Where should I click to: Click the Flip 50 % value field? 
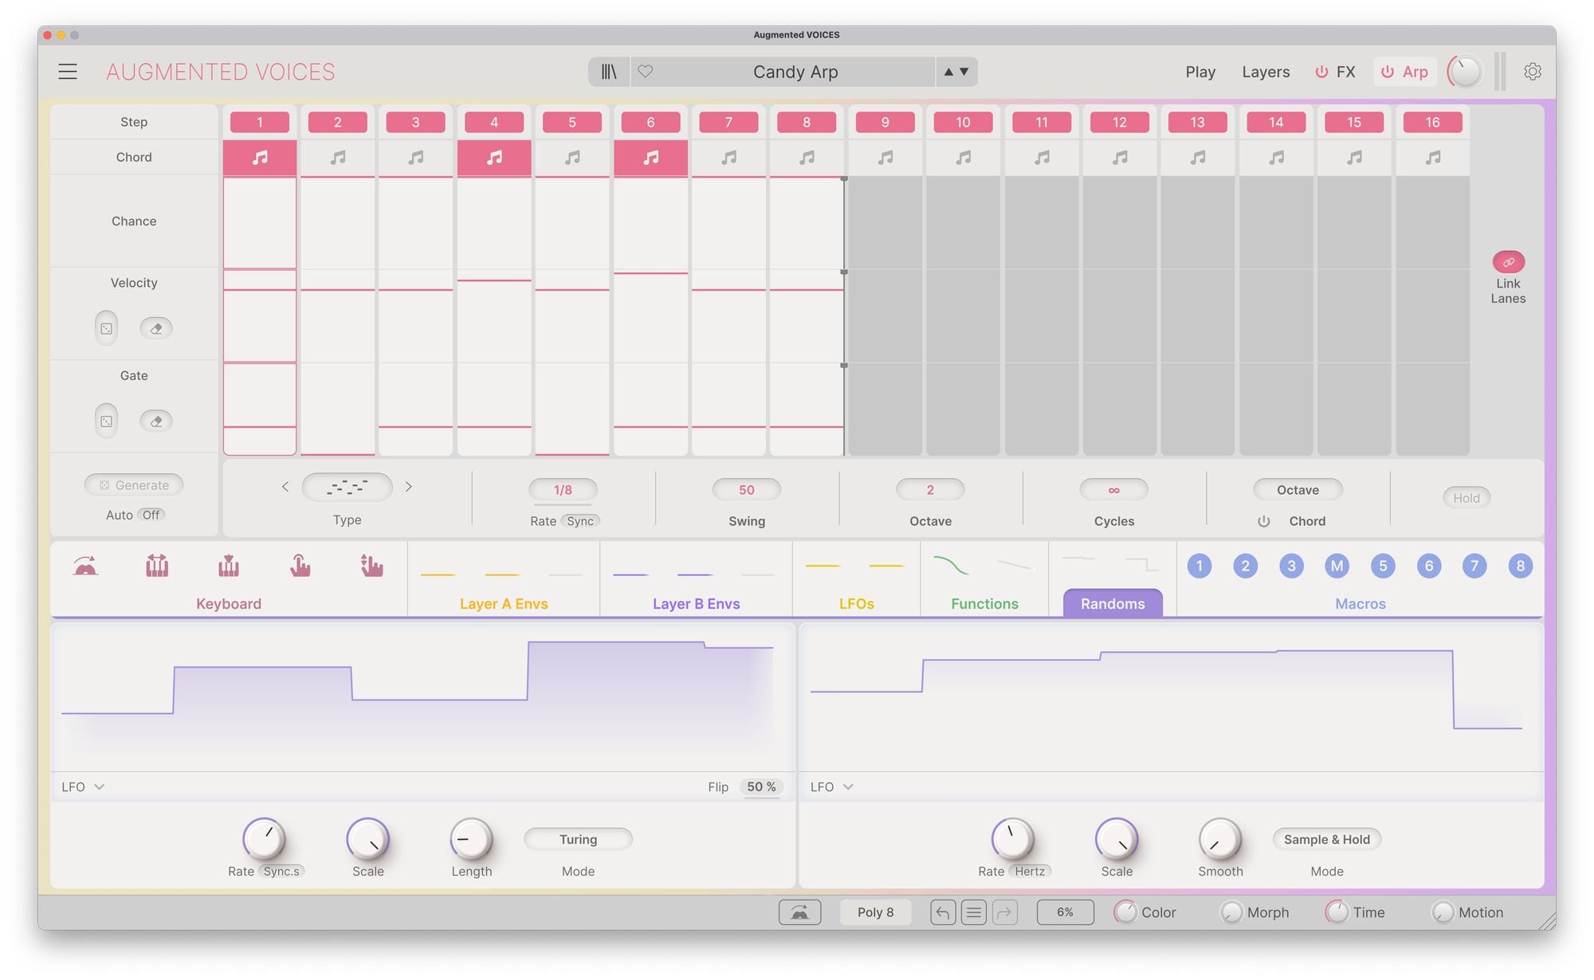761,787
